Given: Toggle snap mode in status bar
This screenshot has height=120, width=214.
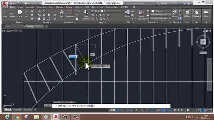Looking at the screenshot, I should point(122,110).
